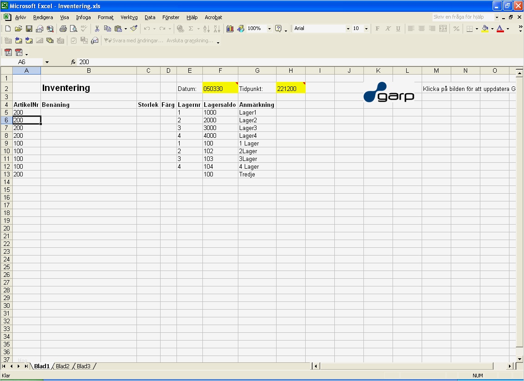
Task: Send workbook by e-mail icon
Action: [x=40, y=29]
